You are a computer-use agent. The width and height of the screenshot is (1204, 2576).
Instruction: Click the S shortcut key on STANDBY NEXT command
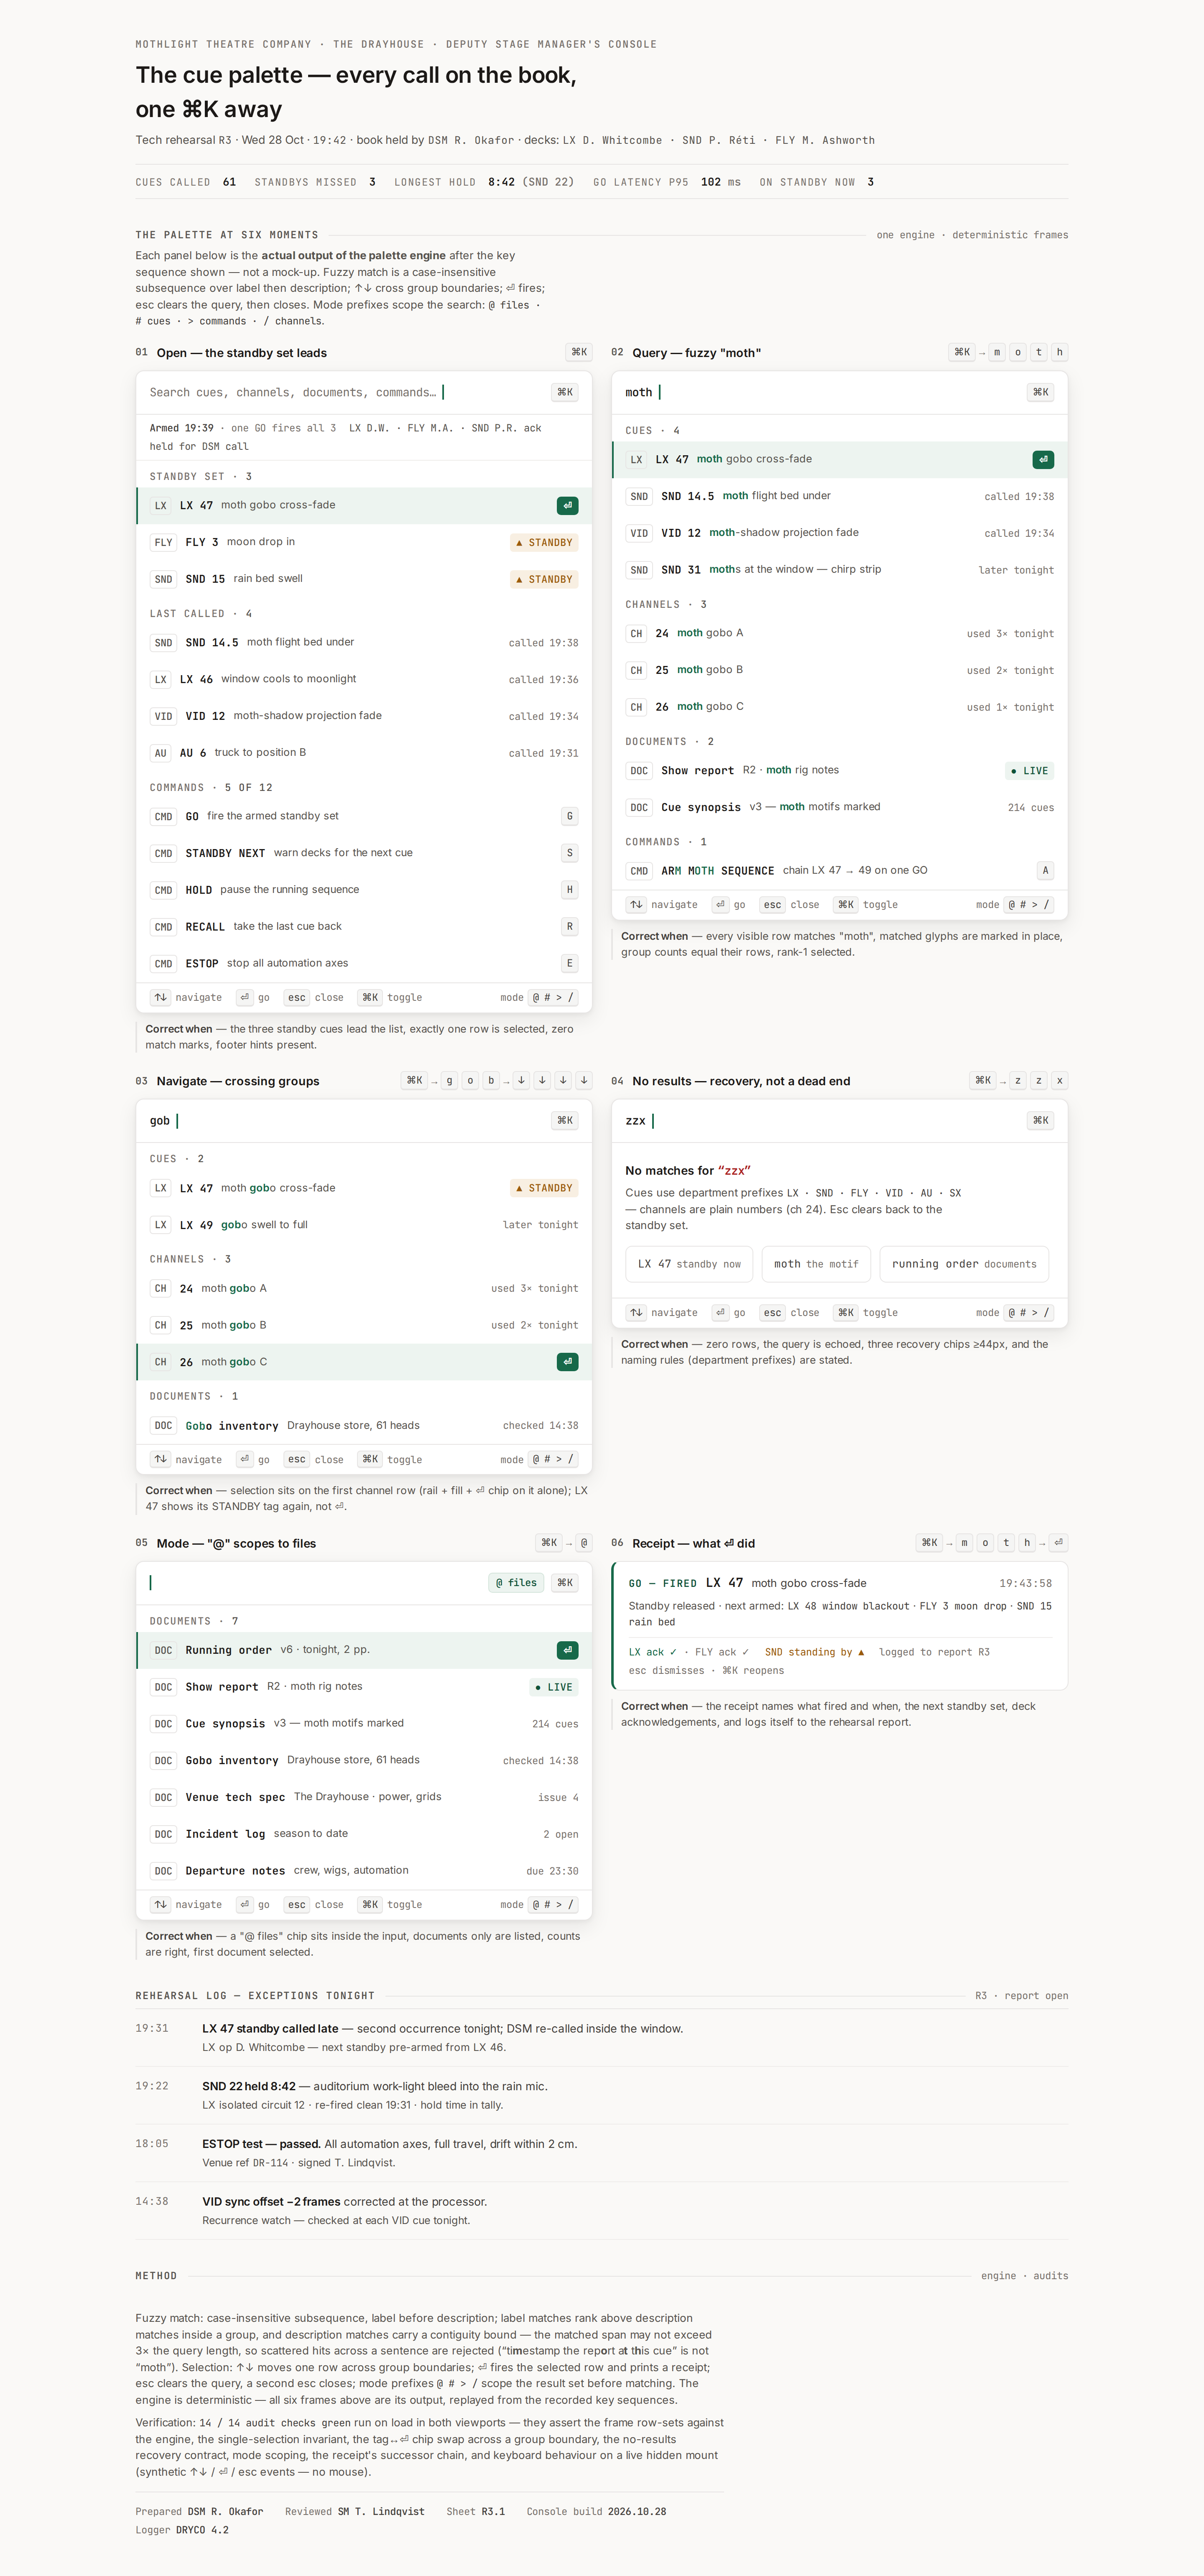(x=569, y=853)
